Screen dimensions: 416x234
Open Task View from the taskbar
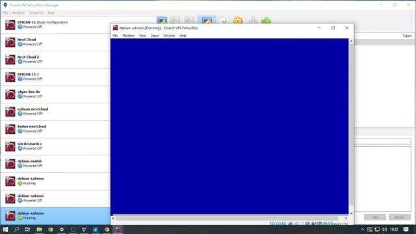pos(27,229)
